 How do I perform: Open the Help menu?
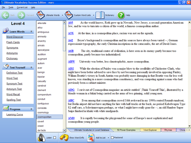(x=33, y=7)
